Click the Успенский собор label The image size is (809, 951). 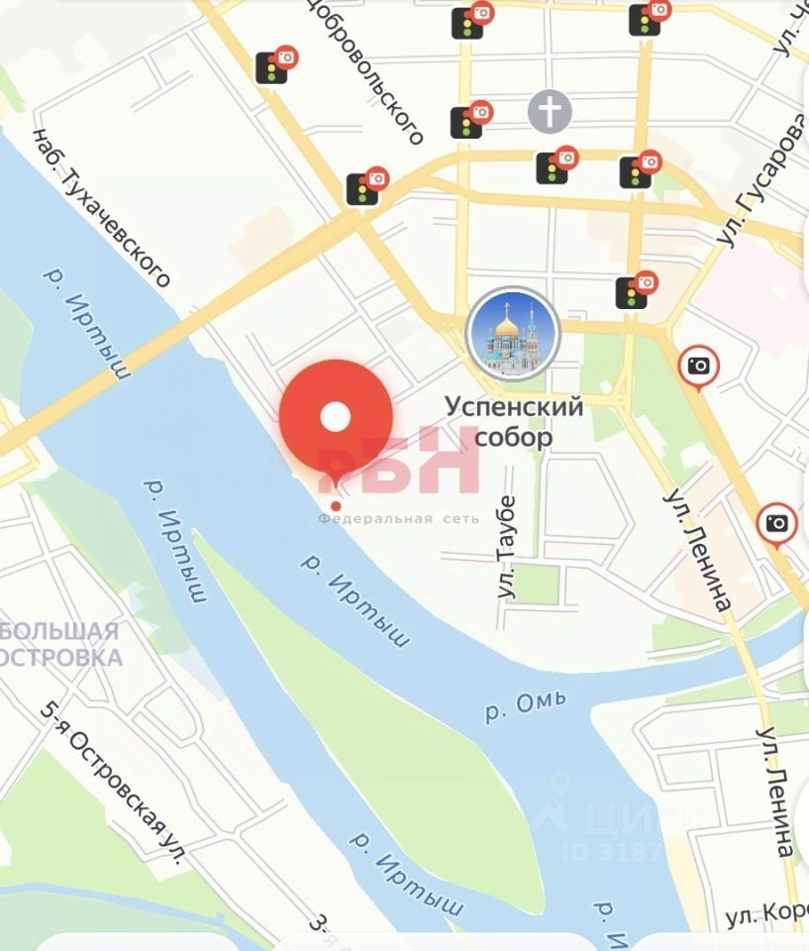(x=514, y=421)
